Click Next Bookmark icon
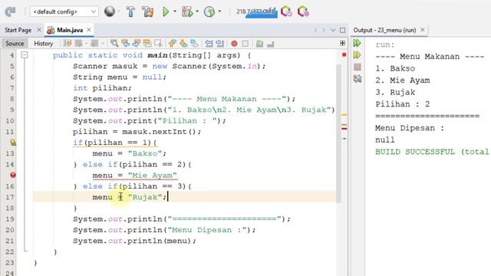491x276 pixels. click(183, 44)
